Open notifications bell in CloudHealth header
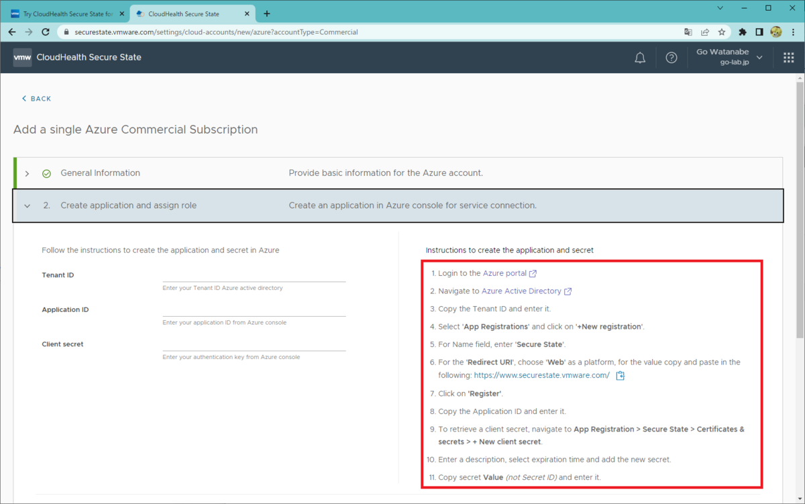 (640, 58)
